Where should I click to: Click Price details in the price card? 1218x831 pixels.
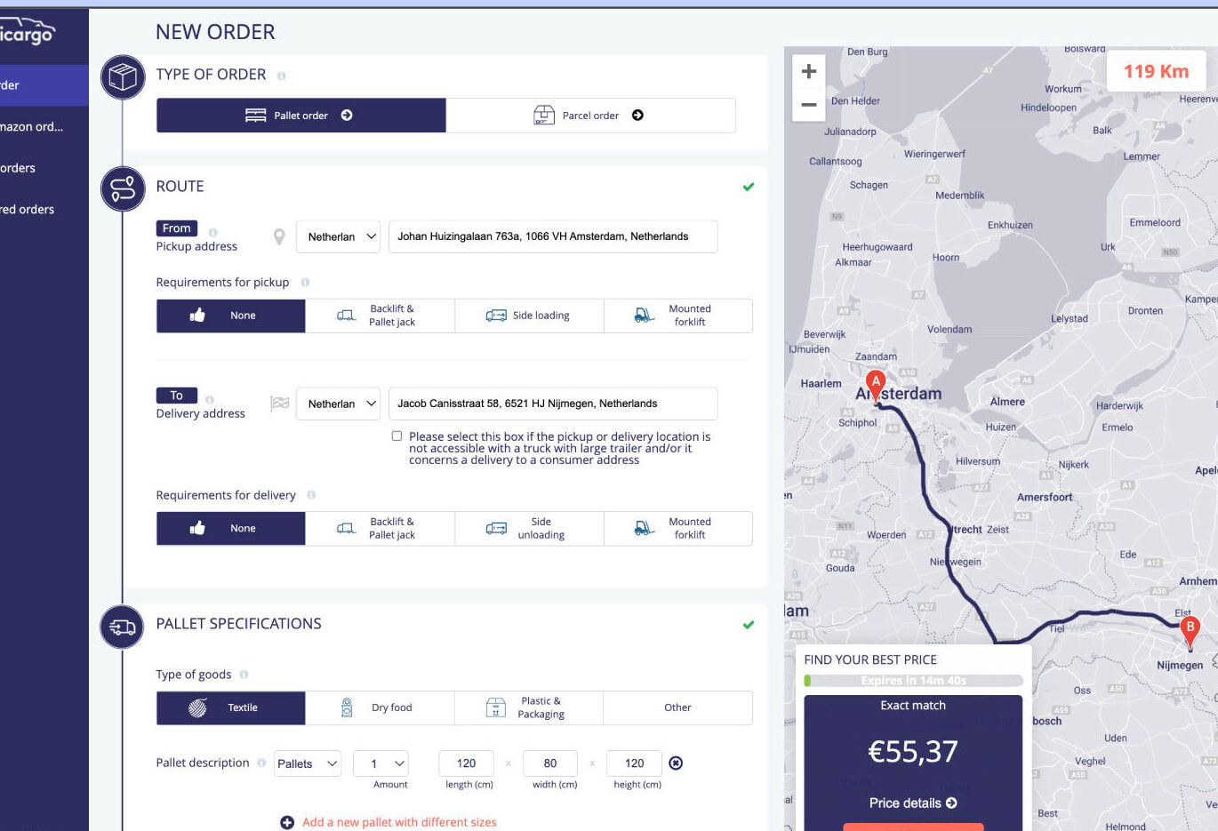pos(913,803)
